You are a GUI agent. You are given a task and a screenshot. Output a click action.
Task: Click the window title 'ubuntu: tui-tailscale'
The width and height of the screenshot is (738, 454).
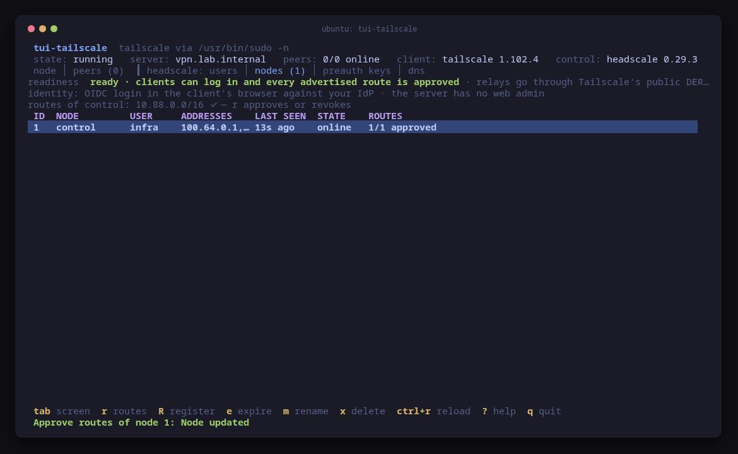tap(369, 29)
